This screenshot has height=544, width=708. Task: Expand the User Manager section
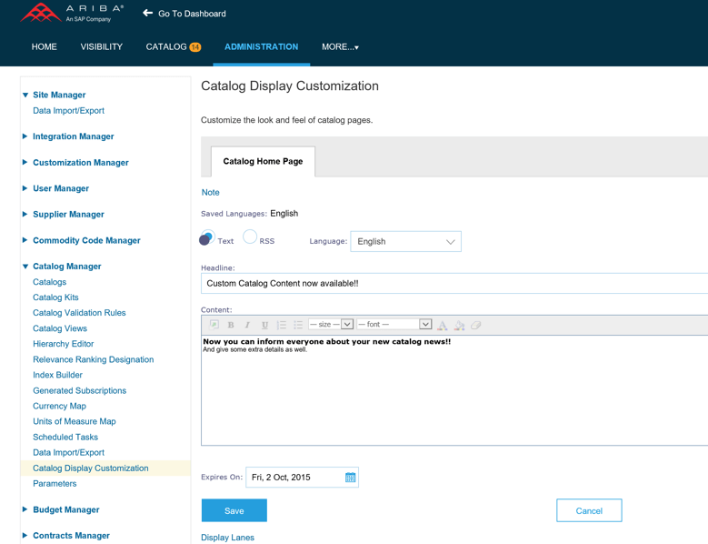[25, 188]
